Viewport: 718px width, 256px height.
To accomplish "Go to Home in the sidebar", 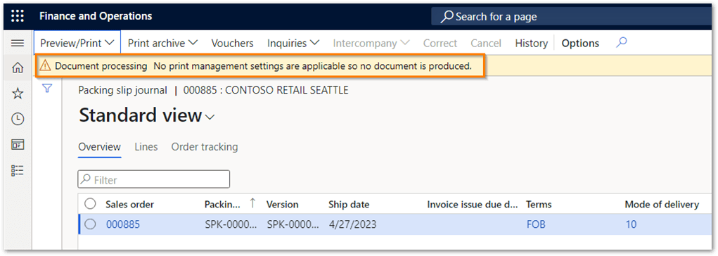I will click(18, 68).
